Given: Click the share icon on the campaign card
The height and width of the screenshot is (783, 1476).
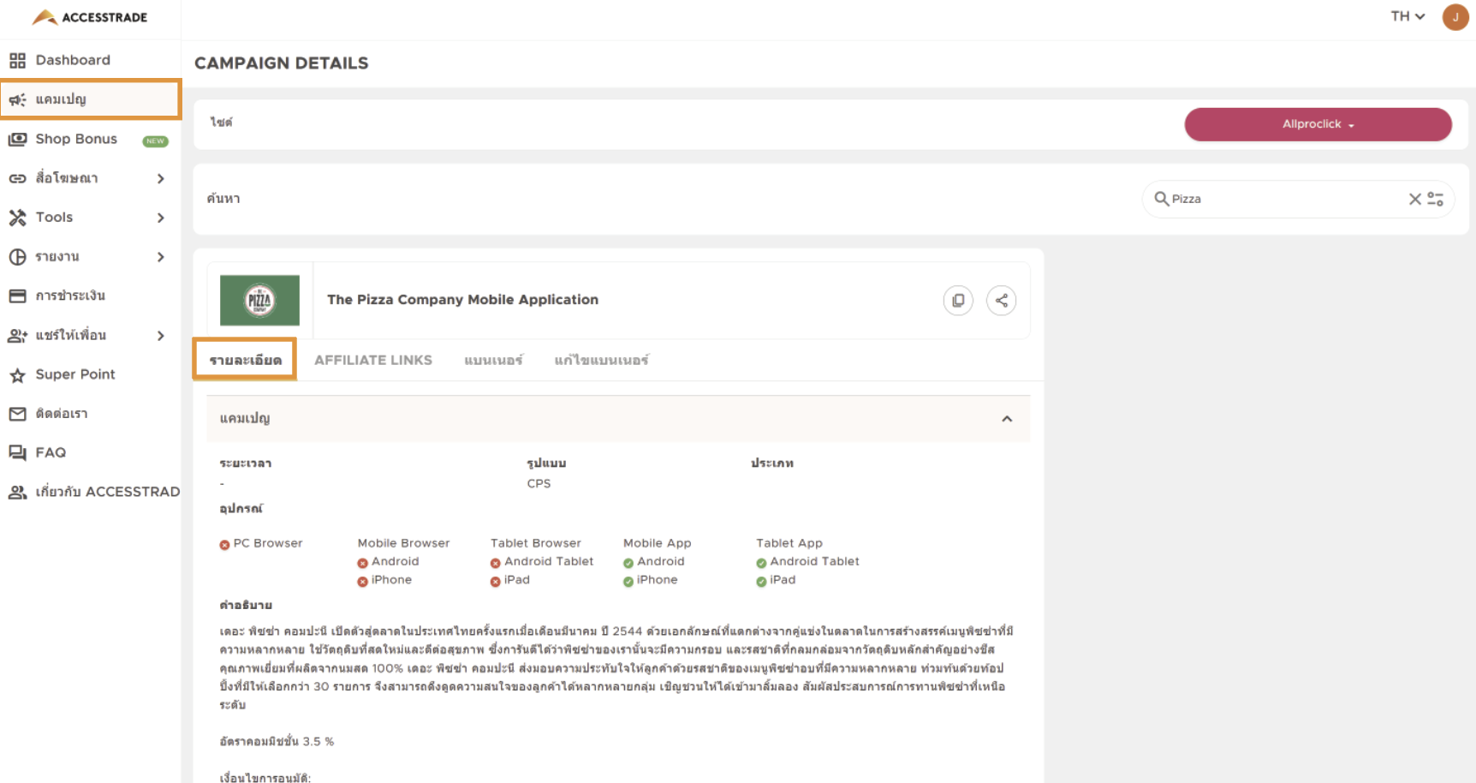Looking at the screenshot, I should 1001,301.
